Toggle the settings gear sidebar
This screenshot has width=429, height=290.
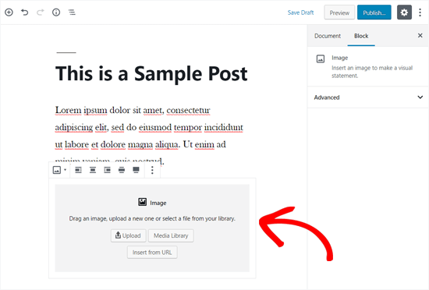[x=404, y=12]
